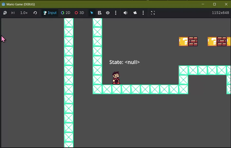Click the list select mode icon
Viewport: 231px width, 148px height.
pos(100,13)
